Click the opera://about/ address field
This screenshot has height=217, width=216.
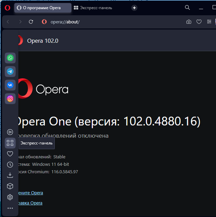coord(65,22)
